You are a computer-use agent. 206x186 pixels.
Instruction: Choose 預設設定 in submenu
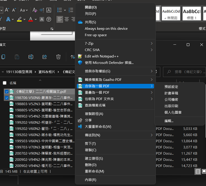coord(180,87)
